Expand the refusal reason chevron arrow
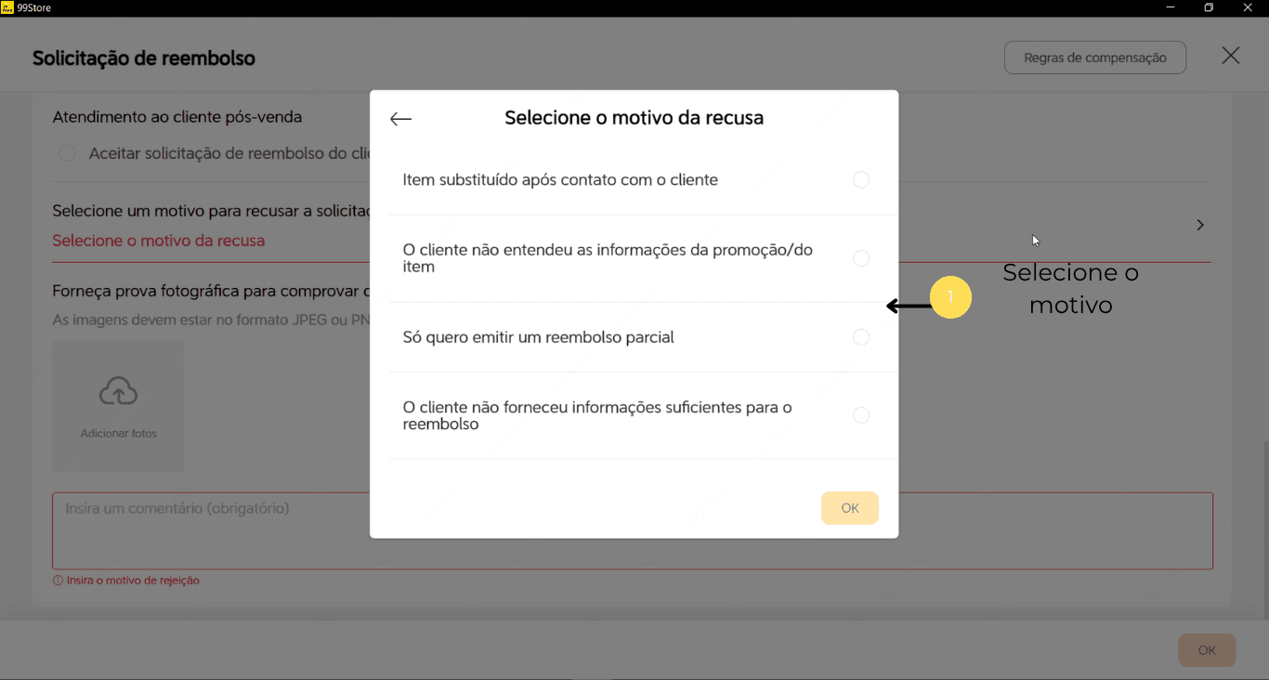Viewport: 1269px width, 680px height. pyautogui.click(x=1200, y=225)
